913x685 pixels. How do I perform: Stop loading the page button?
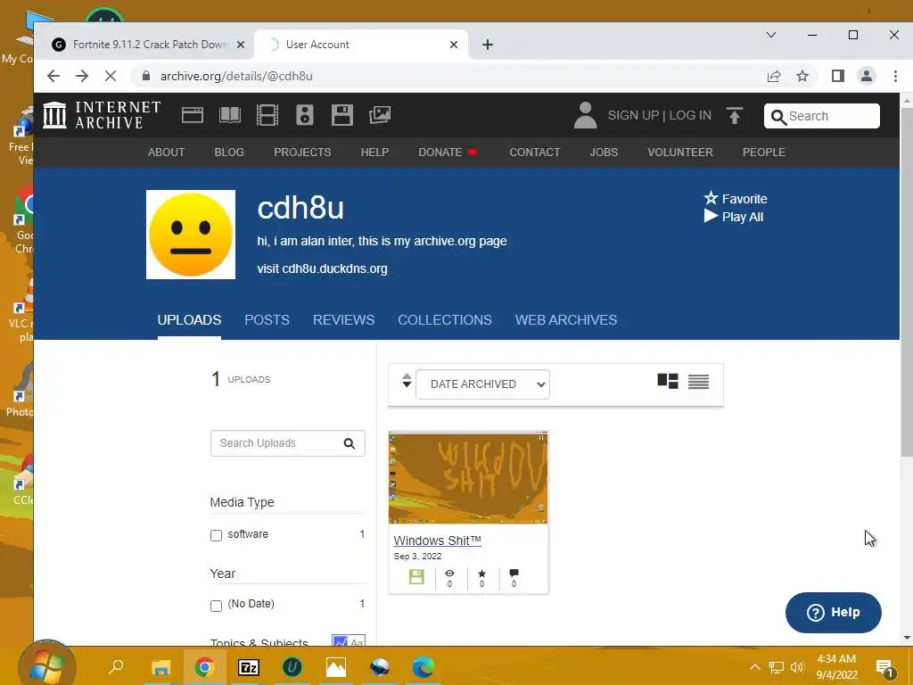(111, 76)
